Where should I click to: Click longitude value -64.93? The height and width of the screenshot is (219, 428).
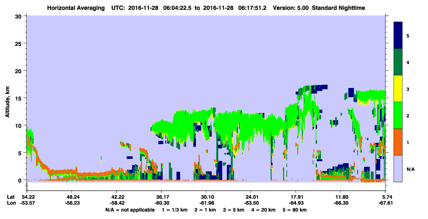296,203
